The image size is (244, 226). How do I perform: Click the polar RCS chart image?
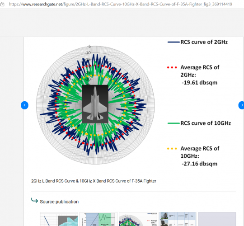(95, 105)
